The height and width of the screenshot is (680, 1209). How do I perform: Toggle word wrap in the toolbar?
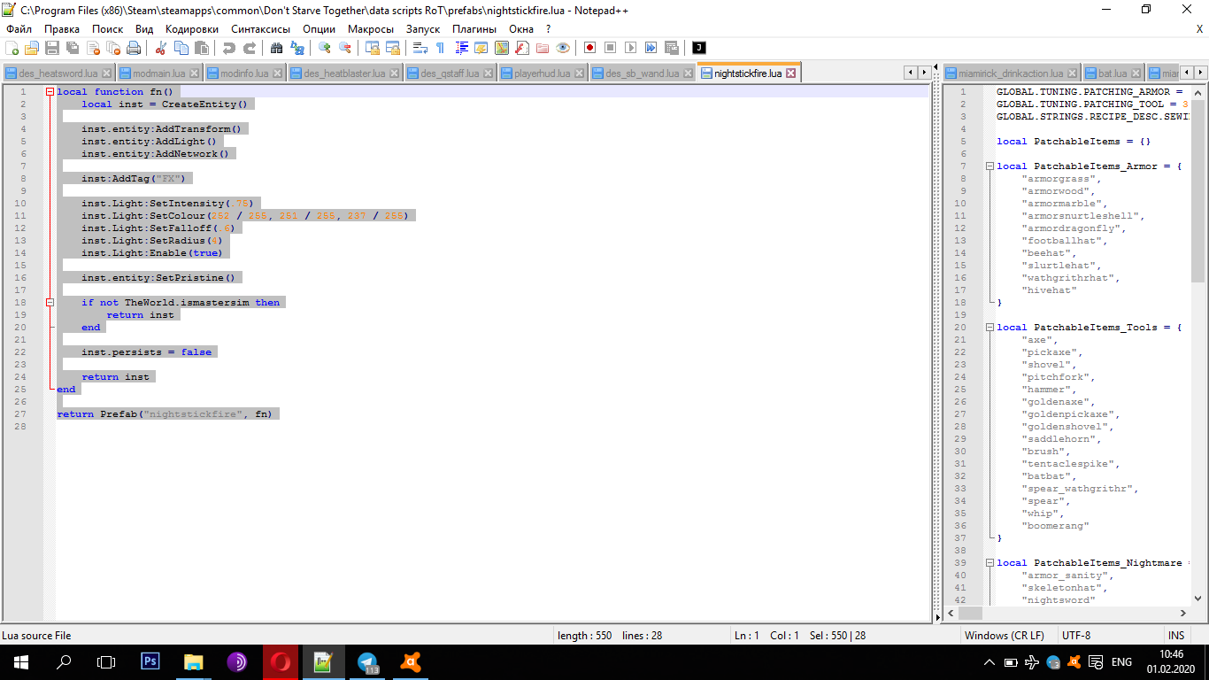click(420, 48)
